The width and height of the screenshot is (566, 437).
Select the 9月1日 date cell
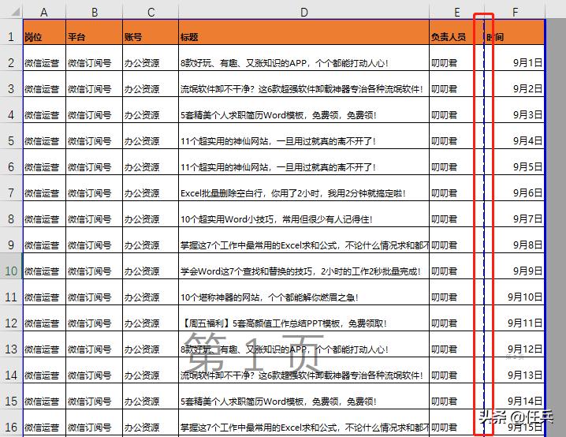514,58
